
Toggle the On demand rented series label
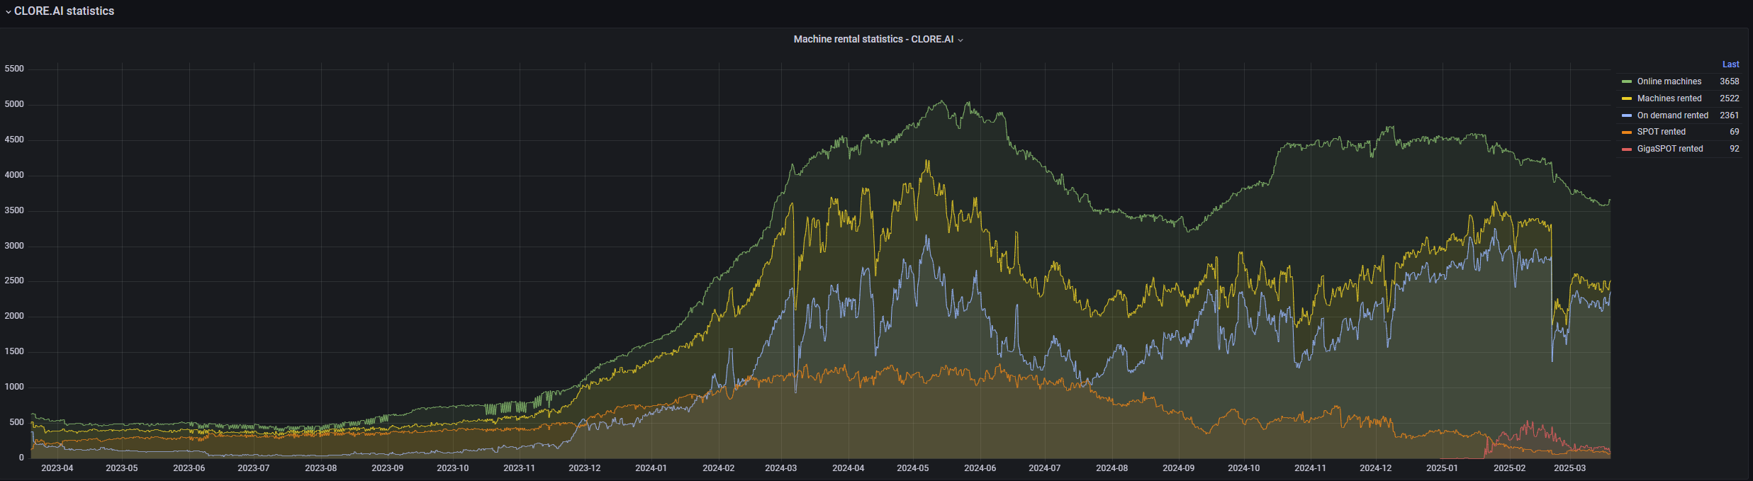pyautogui.click(x=1672, y=115)
